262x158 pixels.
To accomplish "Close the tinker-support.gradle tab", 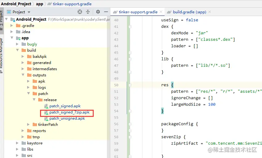I will point(161,12).
